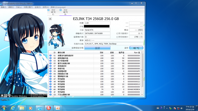
Task: Click the drive letter field showing D:
Action: coord(97,37)
